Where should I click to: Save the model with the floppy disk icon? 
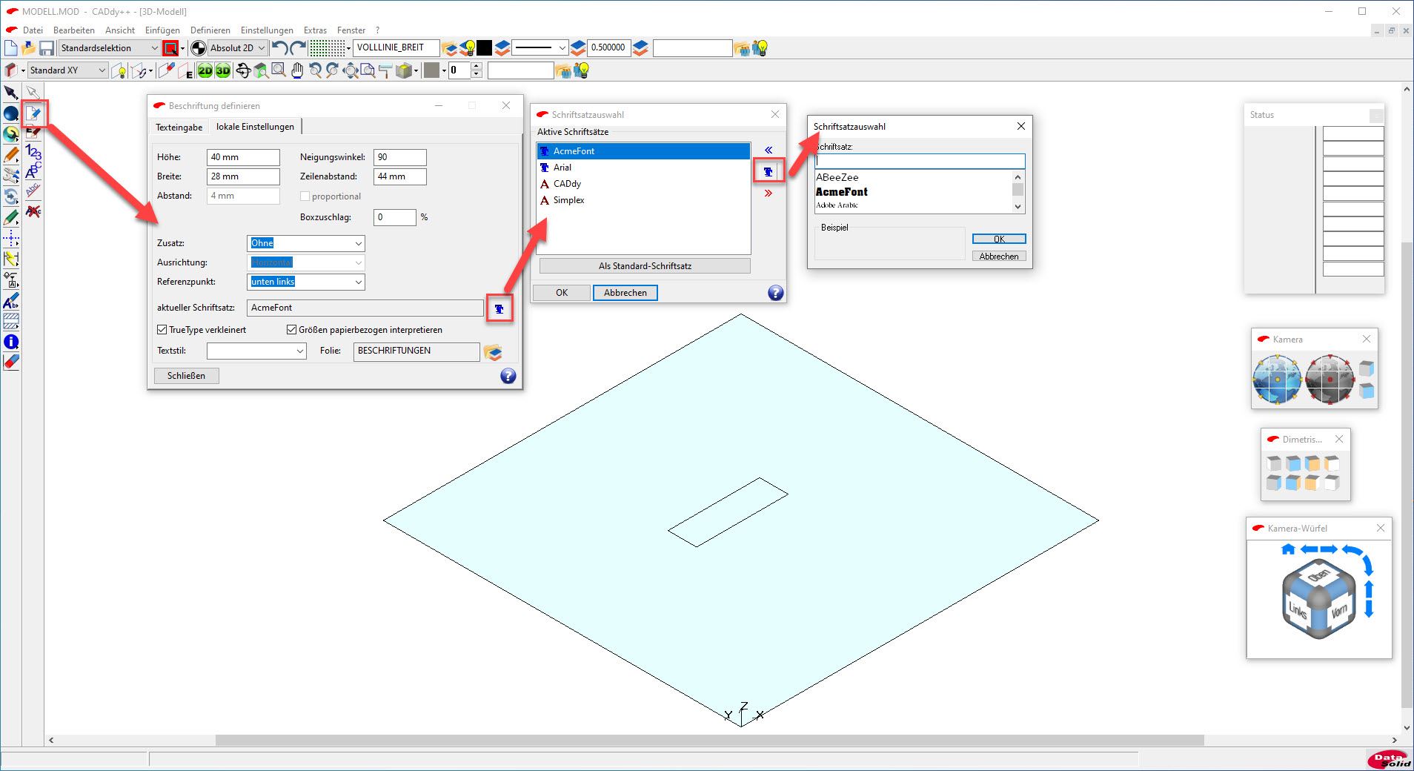click(x=47, y=48)
